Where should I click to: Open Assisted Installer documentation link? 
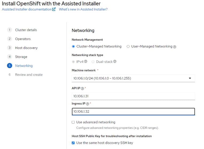[26, 9]
